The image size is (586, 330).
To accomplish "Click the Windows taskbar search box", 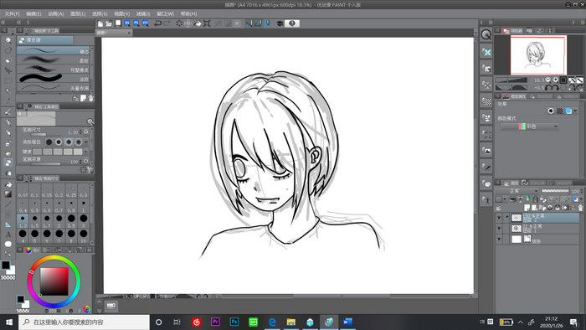I will (x=84, y=322).
